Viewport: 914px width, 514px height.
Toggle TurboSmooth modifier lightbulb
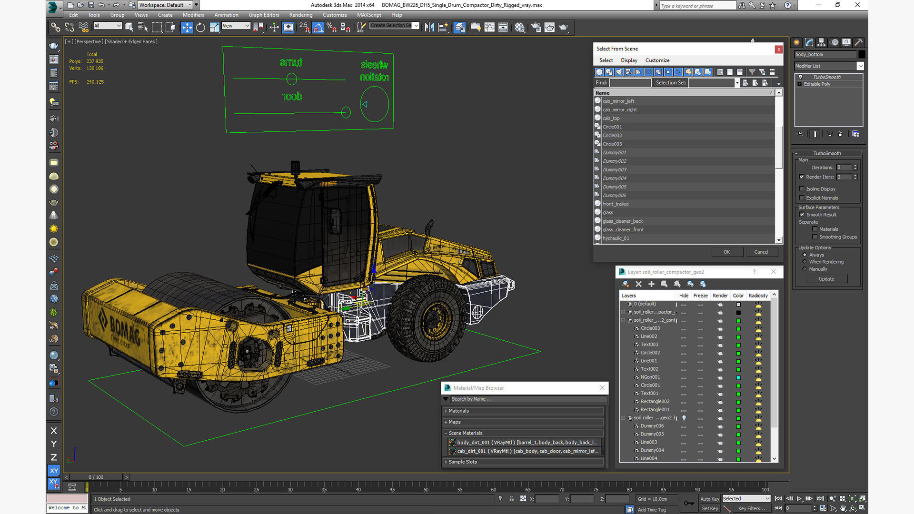800,77
